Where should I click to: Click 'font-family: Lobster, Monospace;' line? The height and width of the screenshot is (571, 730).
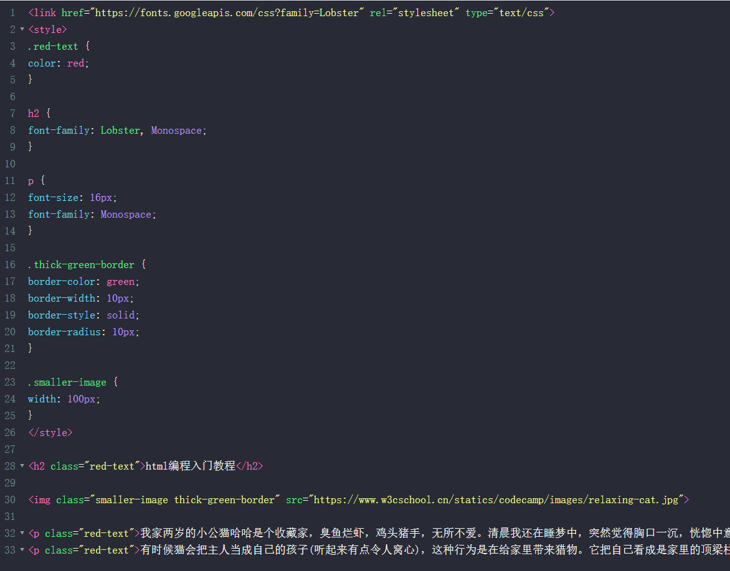tap(117, 131)
